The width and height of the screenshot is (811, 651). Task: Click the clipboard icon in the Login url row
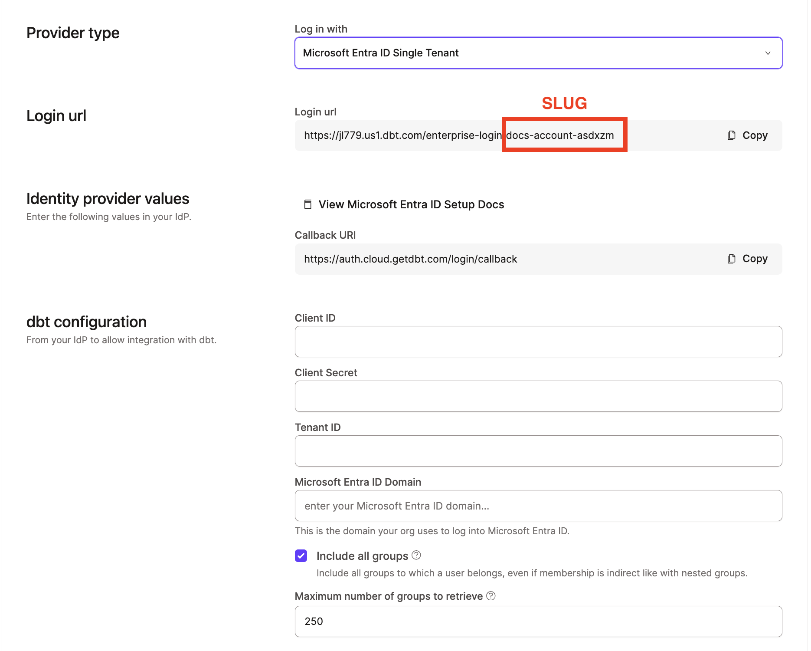tap(732, 135)
